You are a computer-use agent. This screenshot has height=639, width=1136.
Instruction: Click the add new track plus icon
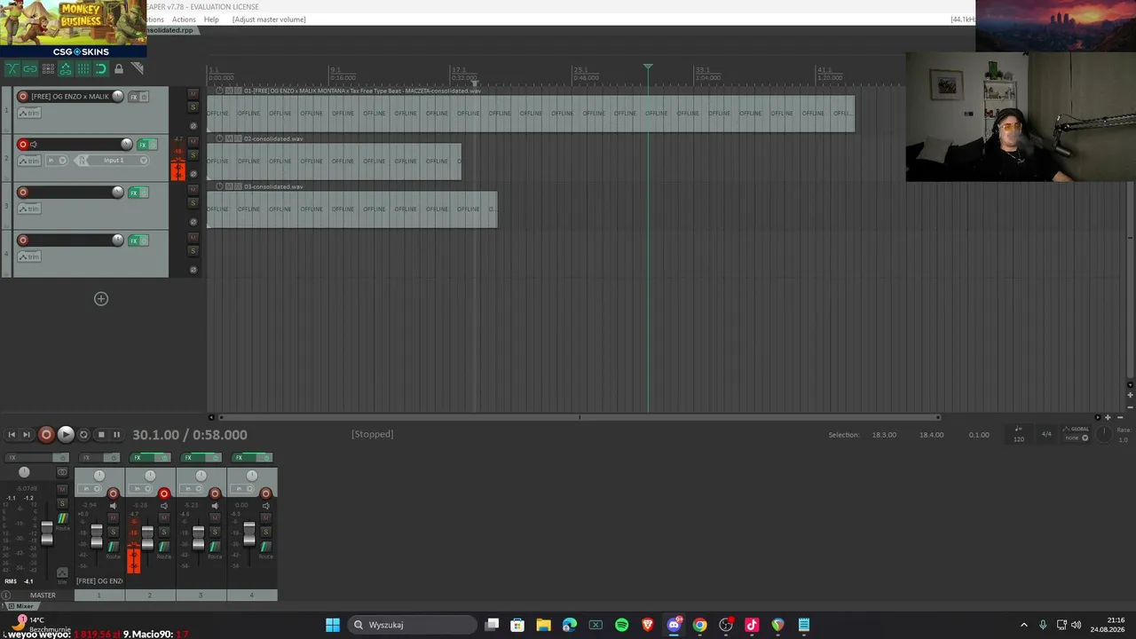(101, 299)
